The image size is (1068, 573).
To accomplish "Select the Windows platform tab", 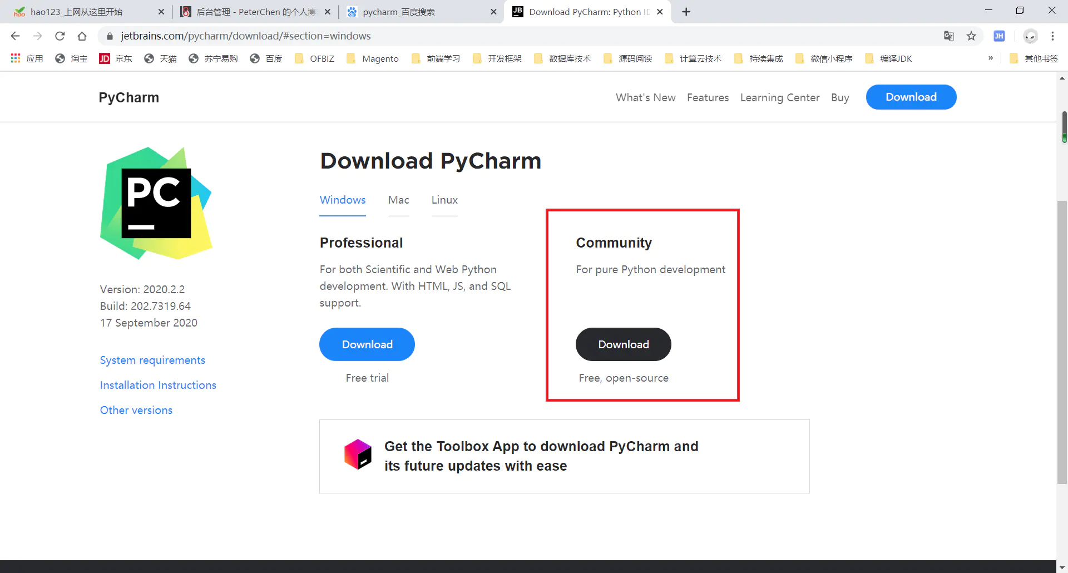I will (343, 200).
